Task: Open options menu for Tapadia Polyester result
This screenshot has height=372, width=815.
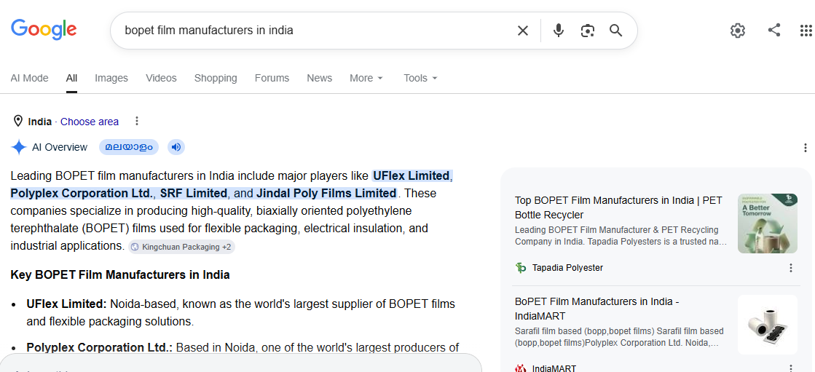Action: click(790, 268)
